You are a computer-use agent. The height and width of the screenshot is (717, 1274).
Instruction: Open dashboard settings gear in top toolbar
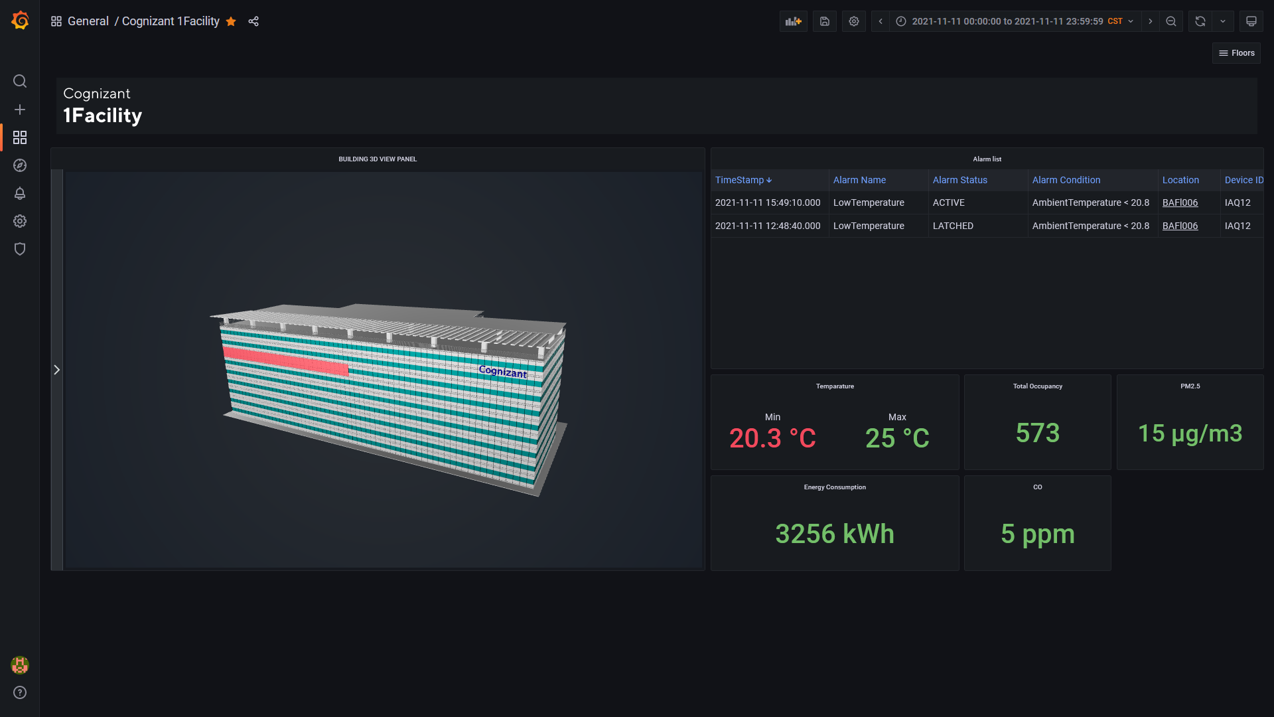853,21
